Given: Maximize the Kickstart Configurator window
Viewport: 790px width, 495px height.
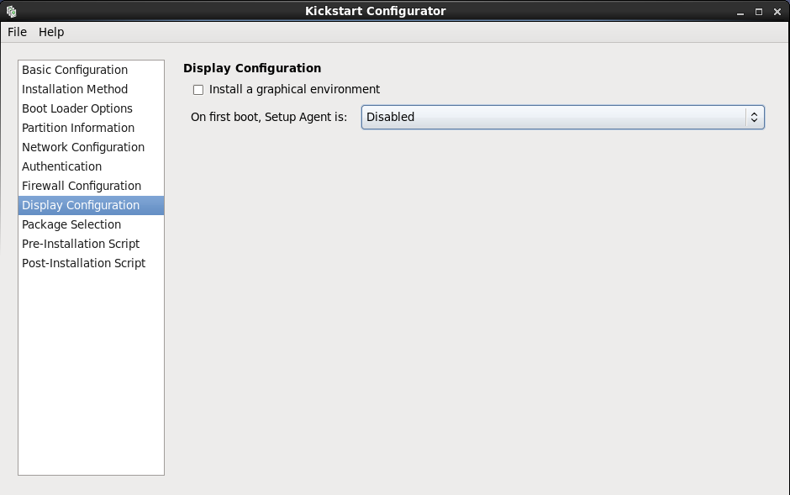Looking at the screenshot, I should coord(758,12).
